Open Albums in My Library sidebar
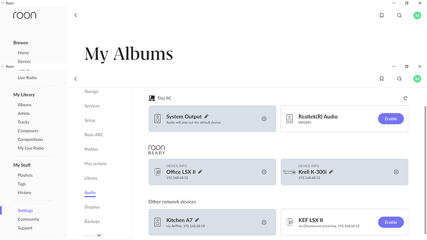 click(x=25, y=105)
